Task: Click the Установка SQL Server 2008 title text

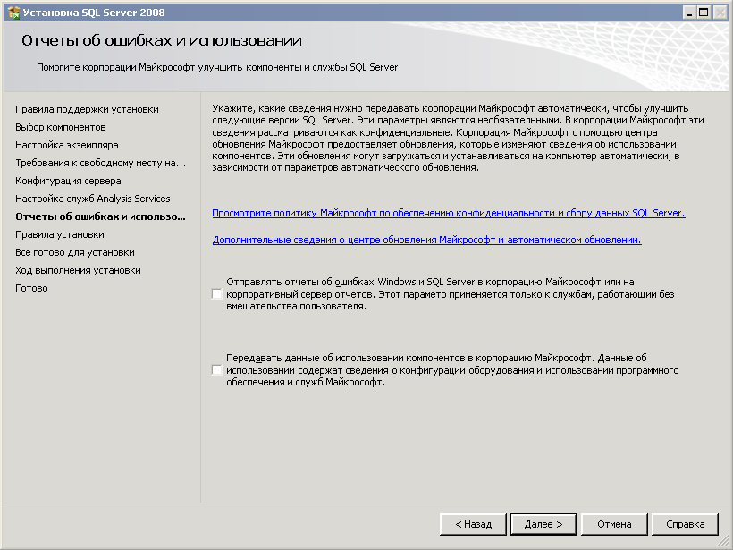Action: click(x=94, y=13)
